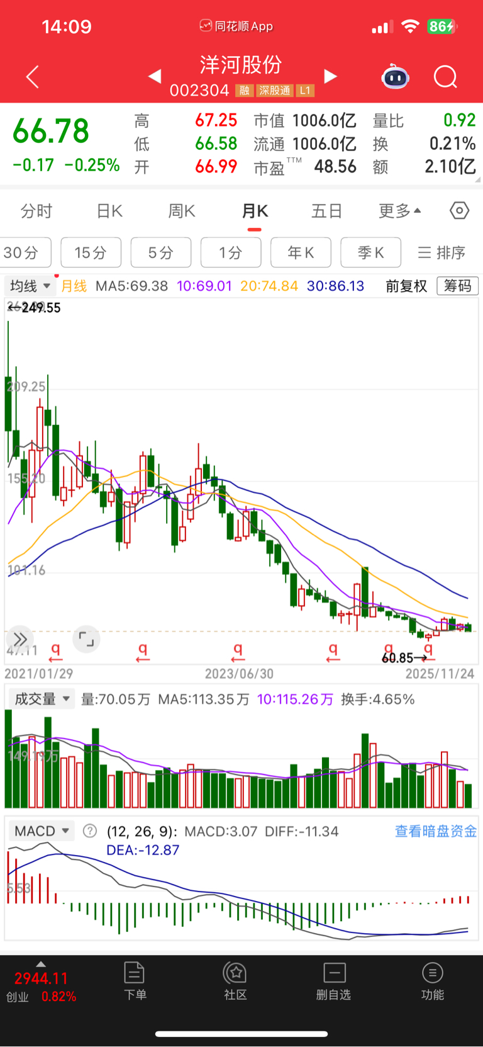This screenshot has height=1047, width=483.
Task: Tap the 创业 index value 2944.11
Action: pos(41,978)
